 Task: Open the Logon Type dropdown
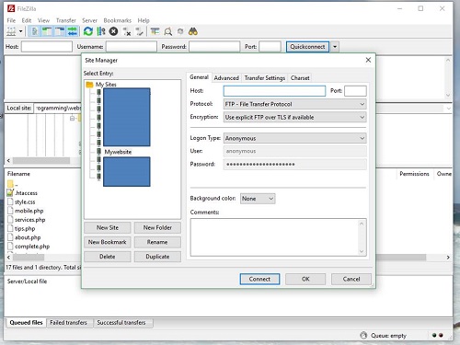[294, 138]
